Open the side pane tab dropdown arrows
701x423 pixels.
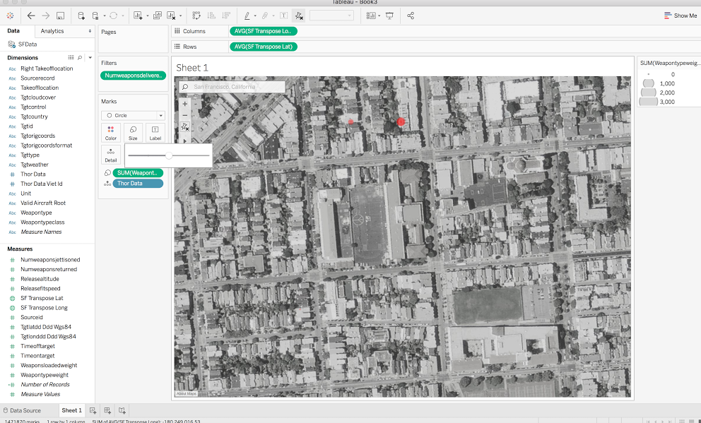[x=90, y=31]
